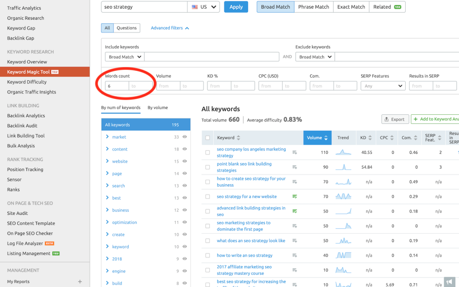Check 'point blank seo link building strategies' row
Screen dimensions: 459x287
[x=208, y=167]
